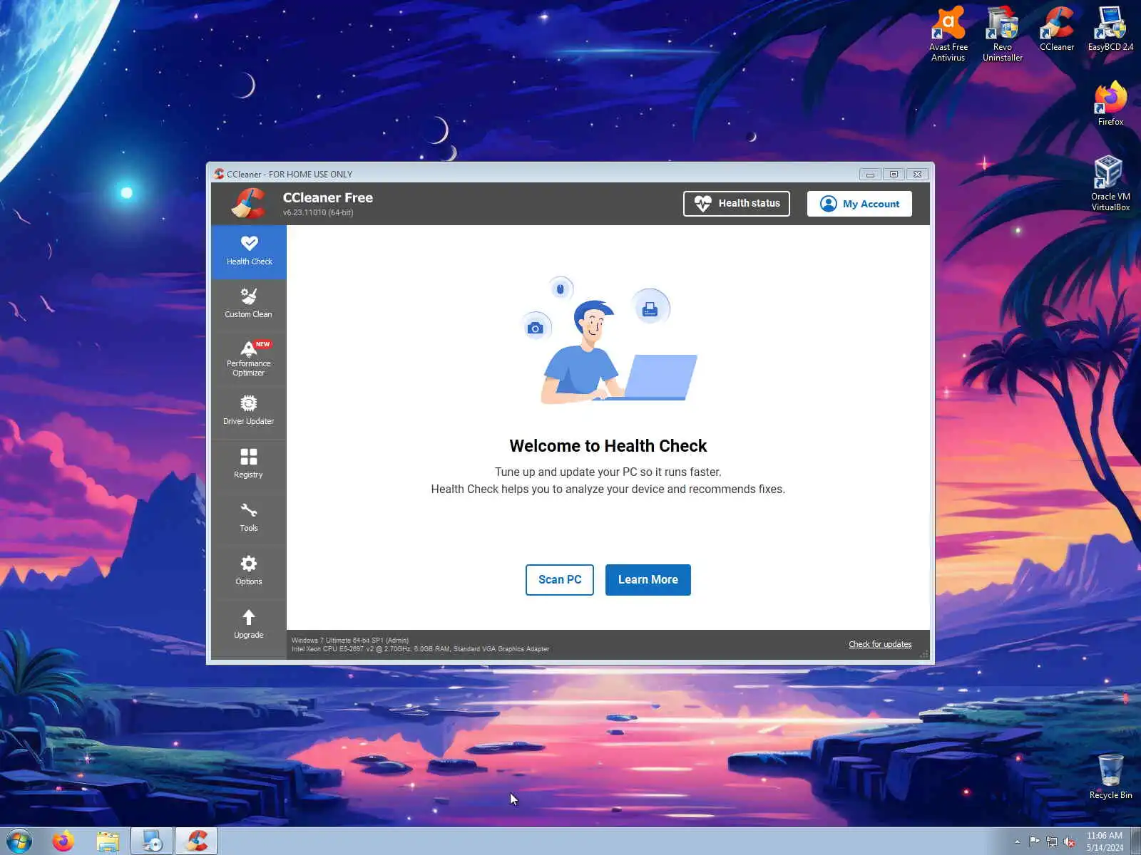The width and height of the screenshot is (1141, 855).
Task: Minimize the CCleaner window
Action: click(870, 174)
